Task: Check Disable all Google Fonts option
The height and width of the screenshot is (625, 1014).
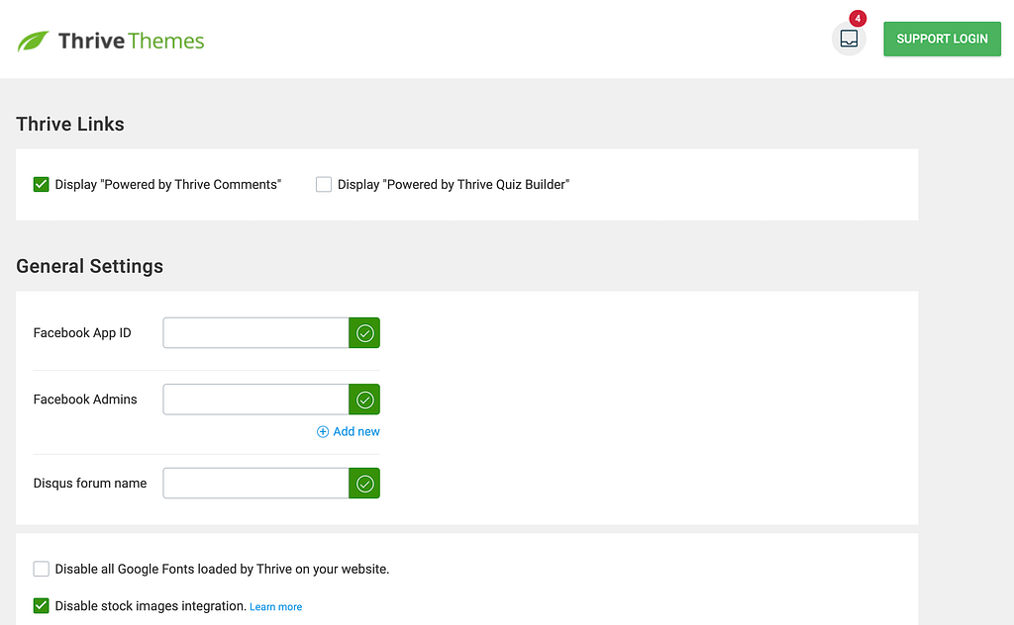Action: (x=42, y=569)
